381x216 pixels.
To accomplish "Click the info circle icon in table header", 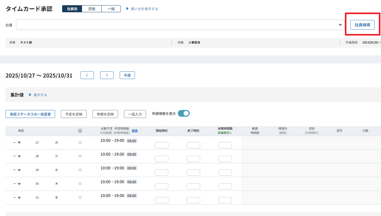I will click(x=80, y=131).
